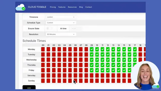Expand the Schedule Type dropdown showing Custom
Viewport: 161px width, 91px height.
coord(61,23)
